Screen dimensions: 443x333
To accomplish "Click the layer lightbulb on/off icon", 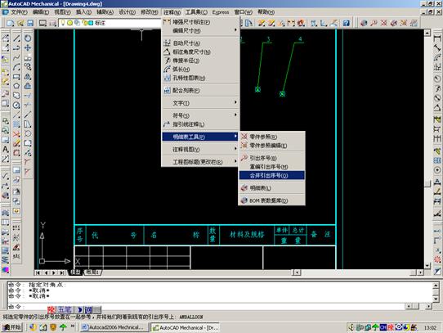I will (63, 23).
